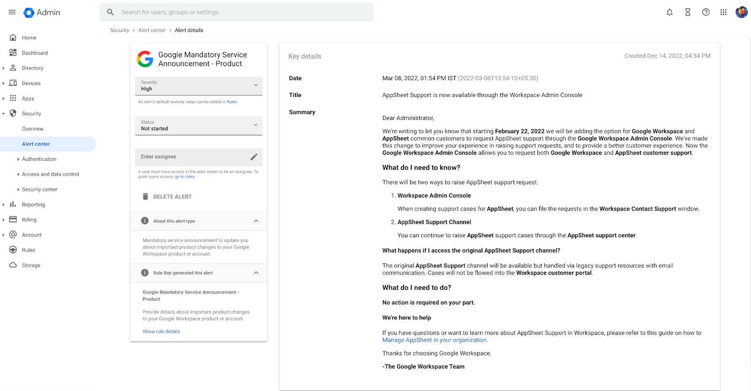751x391 pixels.
Task: Click the Enter assignee field
Action: coord(199,157)
